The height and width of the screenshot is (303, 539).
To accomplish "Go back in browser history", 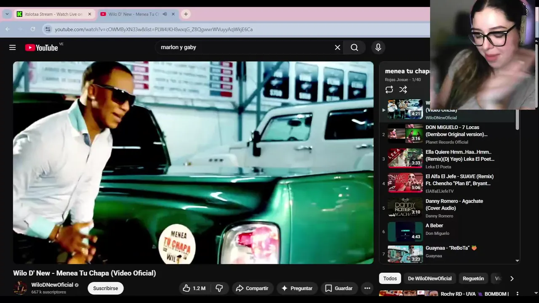I will pyautogui.click(x=8, y=29).
